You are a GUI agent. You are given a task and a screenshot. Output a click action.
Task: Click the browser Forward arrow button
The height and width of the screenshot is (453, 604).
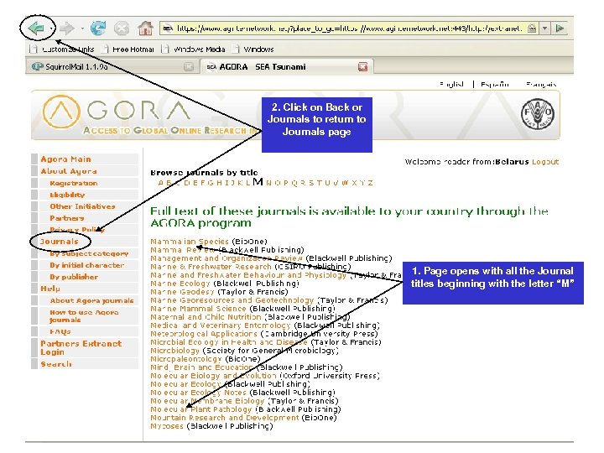click(x=67, y=28)
